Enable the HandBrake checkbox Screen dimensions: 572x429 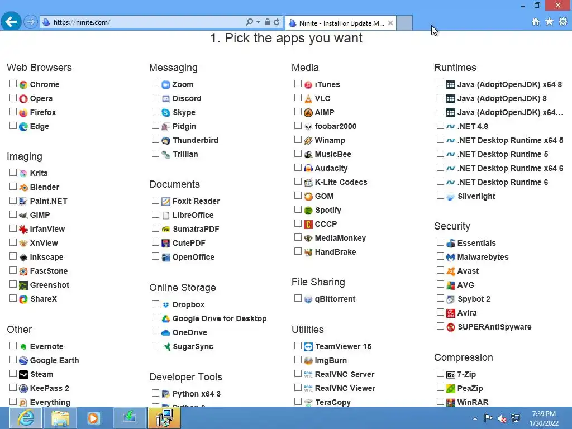(x=298, y=251)
